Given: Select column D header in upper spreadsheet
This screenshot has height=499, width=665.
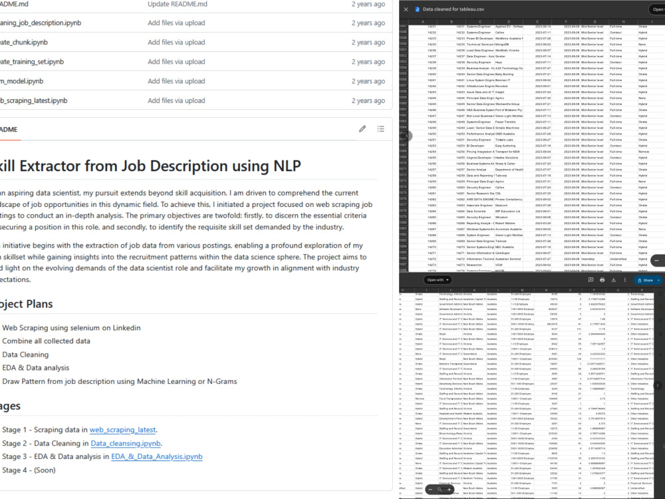Looking at the screenshot, I should 509,22.
